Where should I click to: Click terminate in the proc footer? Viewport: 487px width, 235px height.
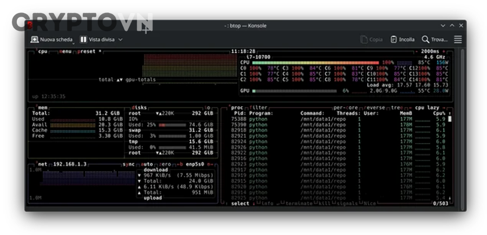click(299, 203)
